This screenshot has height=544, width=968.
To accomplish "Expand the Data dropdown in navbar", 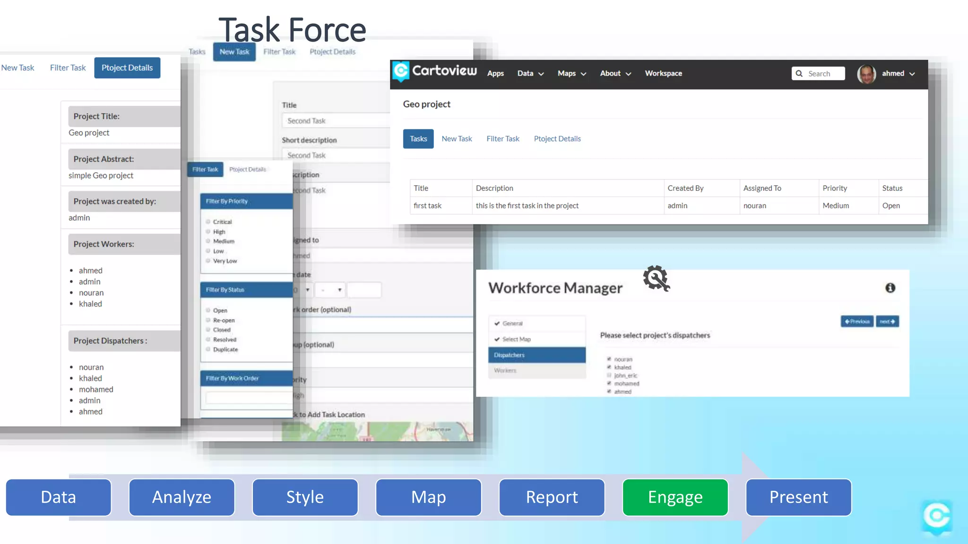I will click(530, 74).
